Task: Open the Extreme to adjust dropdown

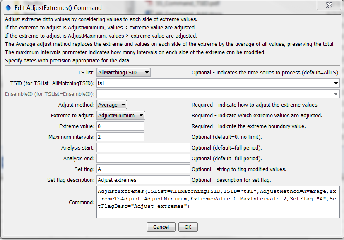Action: (x=121, y=116)
